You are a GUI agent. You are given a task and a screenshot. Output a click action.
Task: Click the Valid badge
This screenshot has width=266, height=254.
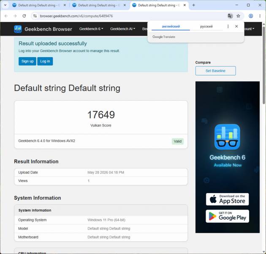tap(178, 141)
